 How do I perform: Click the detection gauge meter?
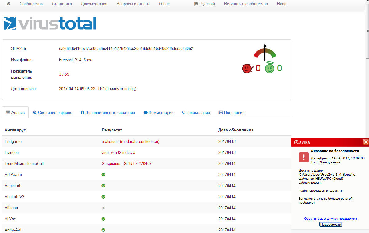coord(265,52)
